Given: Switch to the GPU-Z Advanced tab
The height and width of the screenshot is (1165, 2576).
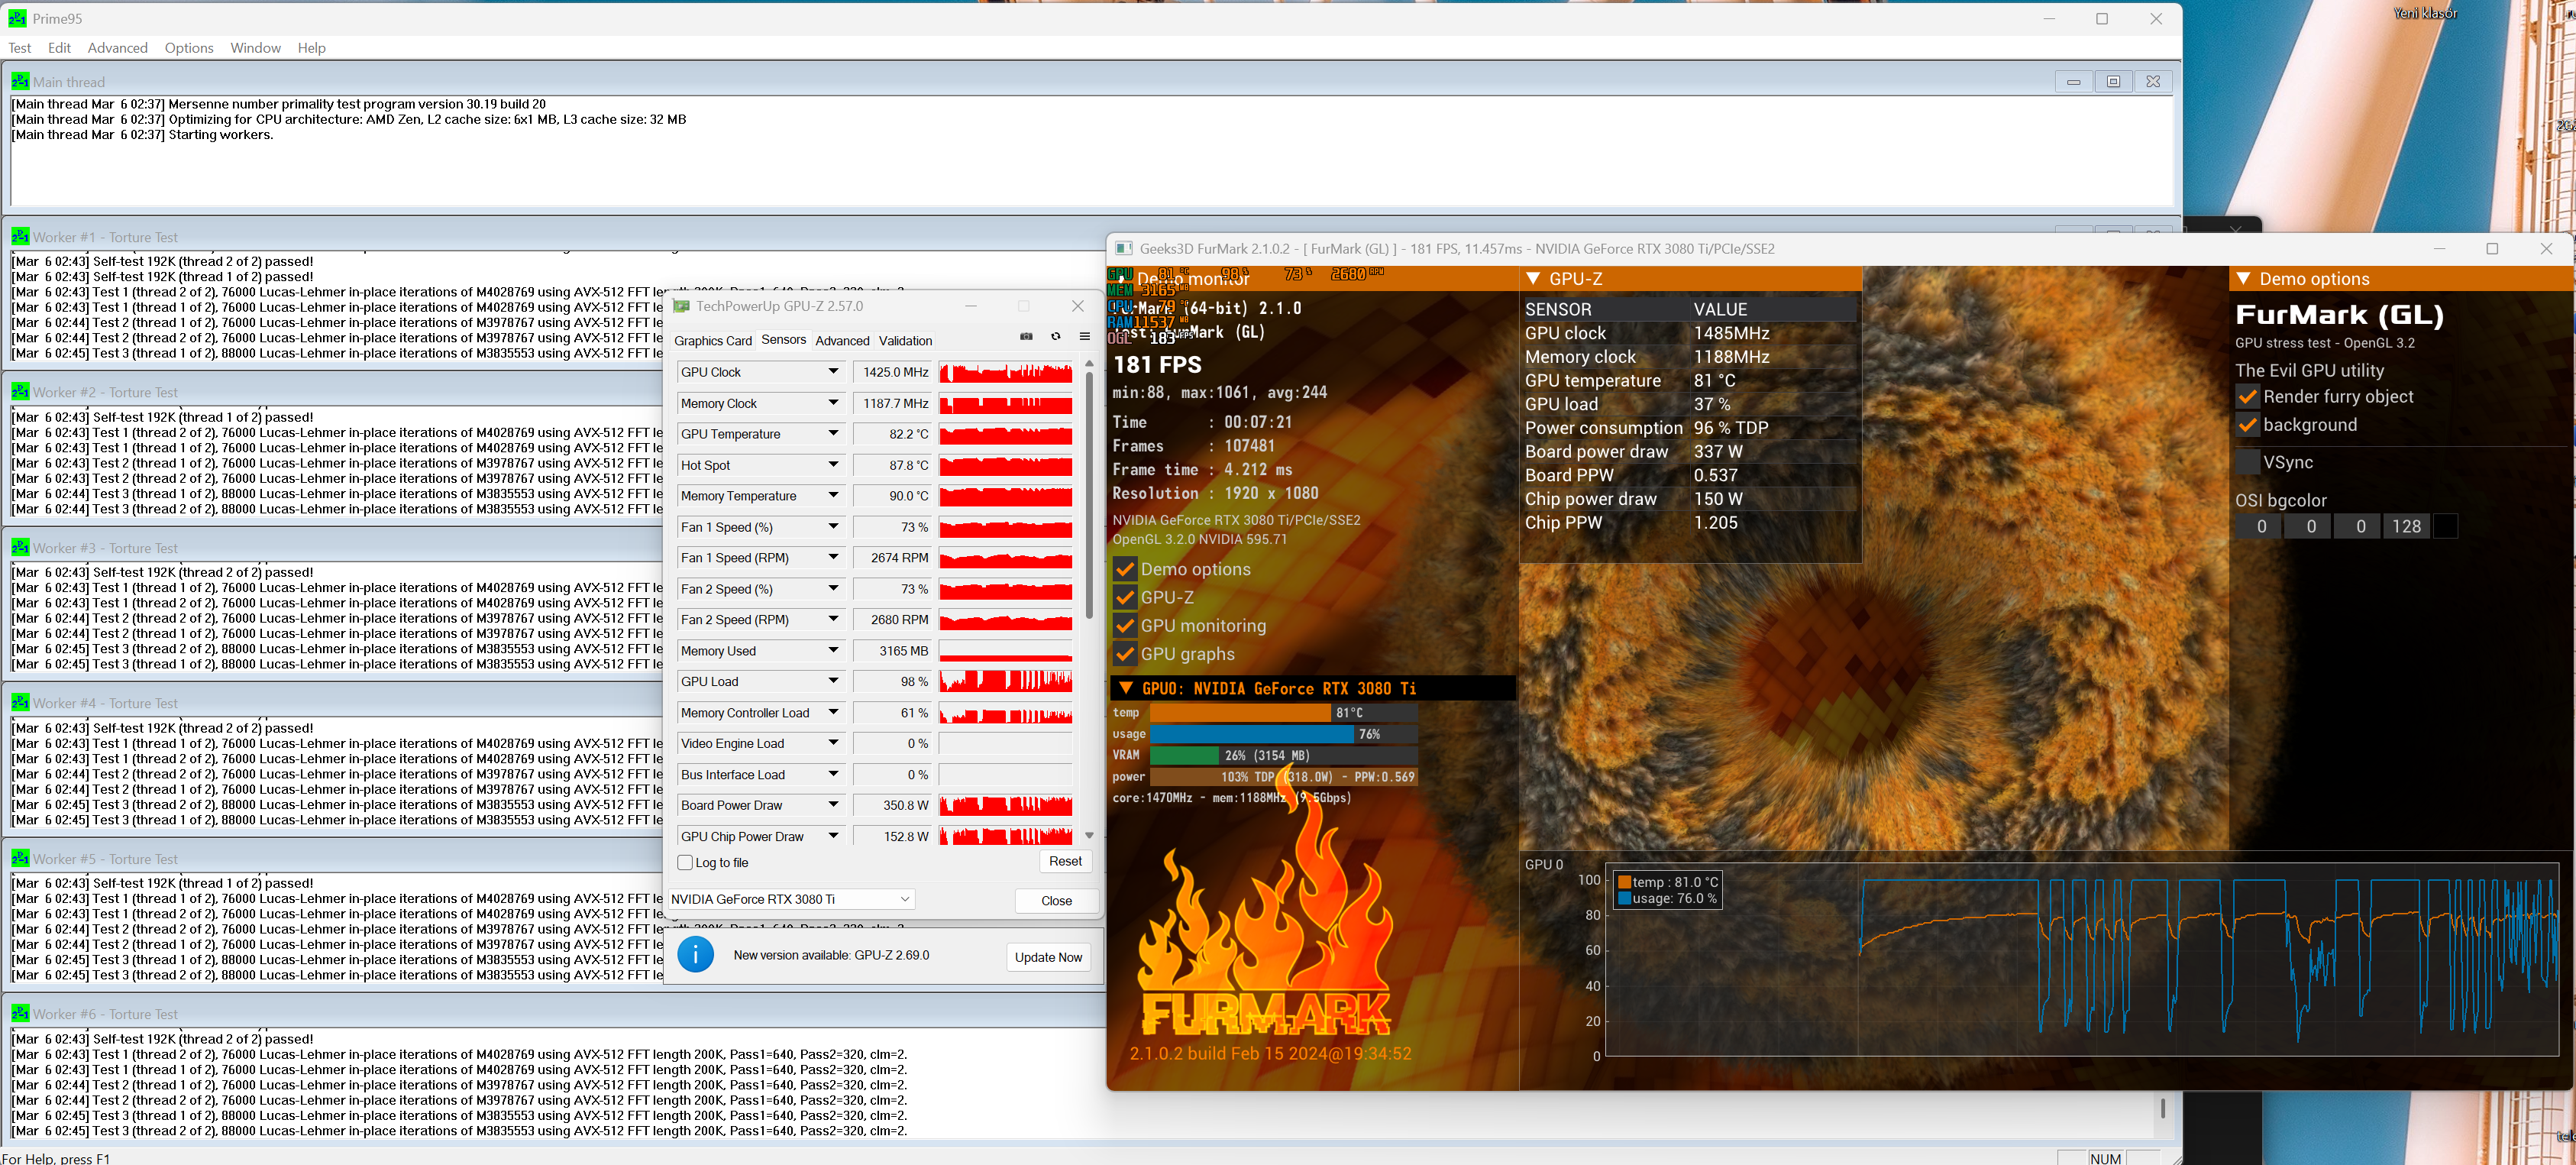Looking at the screenshot, I should (x=842, y=341).
